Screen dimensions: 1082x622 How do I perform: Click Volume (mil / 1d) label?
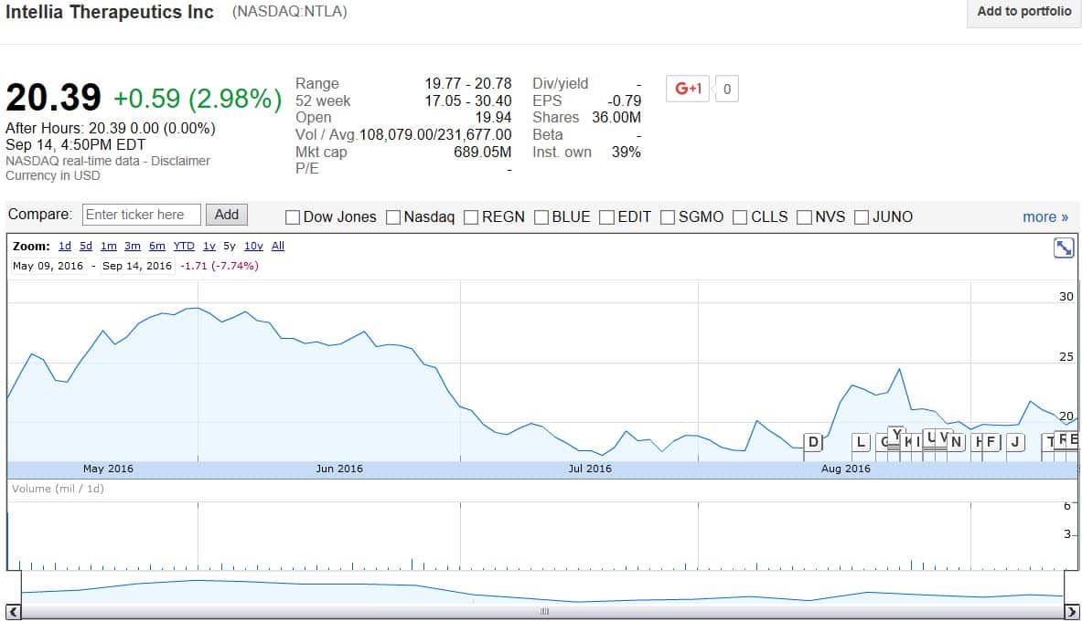pyautogui.click(x=58, y=489)
